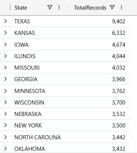Image resolution: width=137 pixels, height=153 pixels.
Task: Expand the ILLINOIS row
Action: tap(5, 56)
